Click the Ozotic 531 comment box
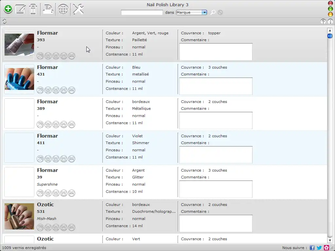 216,224
